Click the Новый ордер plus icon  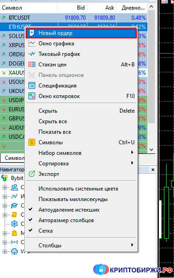[x=32, y=33]
